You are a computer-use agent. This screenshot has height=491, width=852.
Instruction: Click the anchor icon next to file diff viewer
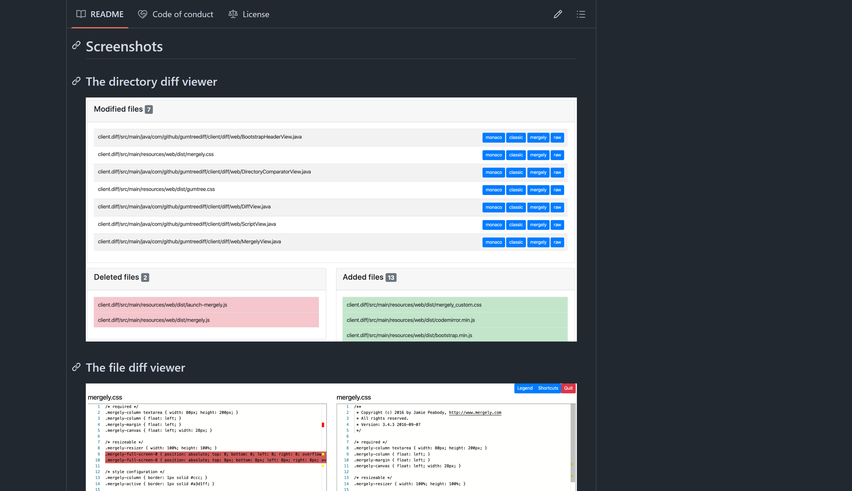point(76,368)
